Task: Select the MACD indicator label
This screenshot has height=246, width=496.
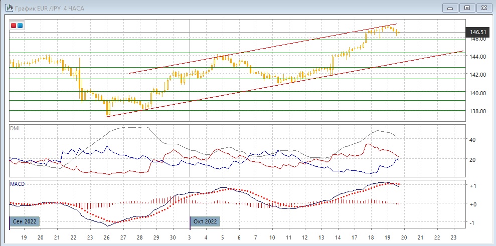Action: (18, 184)
